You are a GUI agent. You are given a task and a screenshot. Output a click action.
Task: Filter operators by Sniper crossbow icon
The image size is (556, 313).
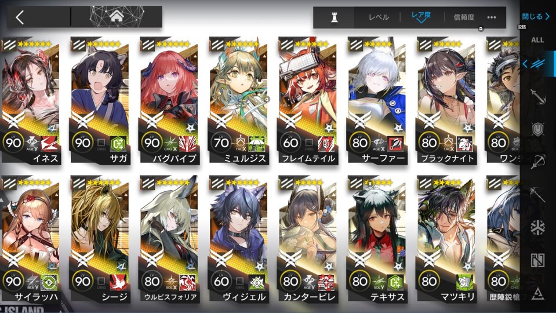click(537, 161)
